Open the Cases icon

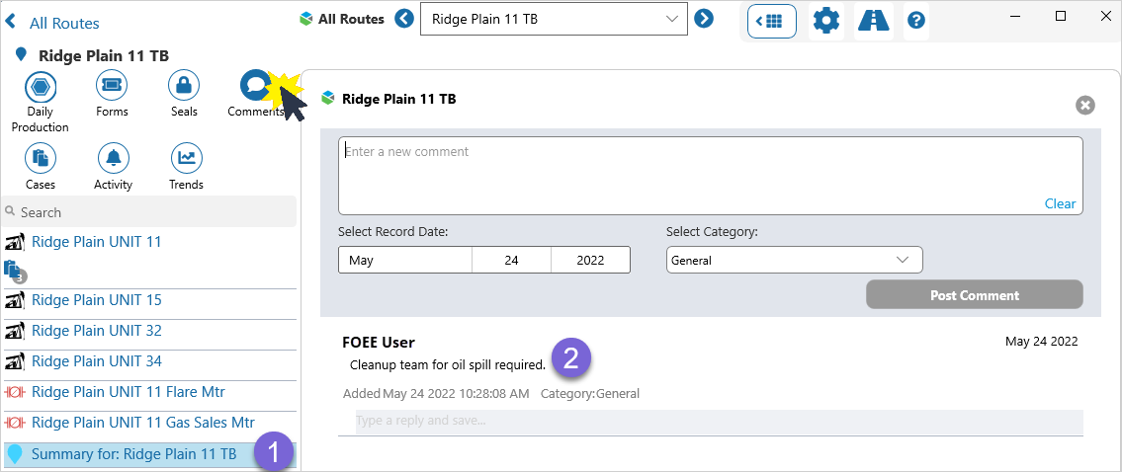(41, 158)
